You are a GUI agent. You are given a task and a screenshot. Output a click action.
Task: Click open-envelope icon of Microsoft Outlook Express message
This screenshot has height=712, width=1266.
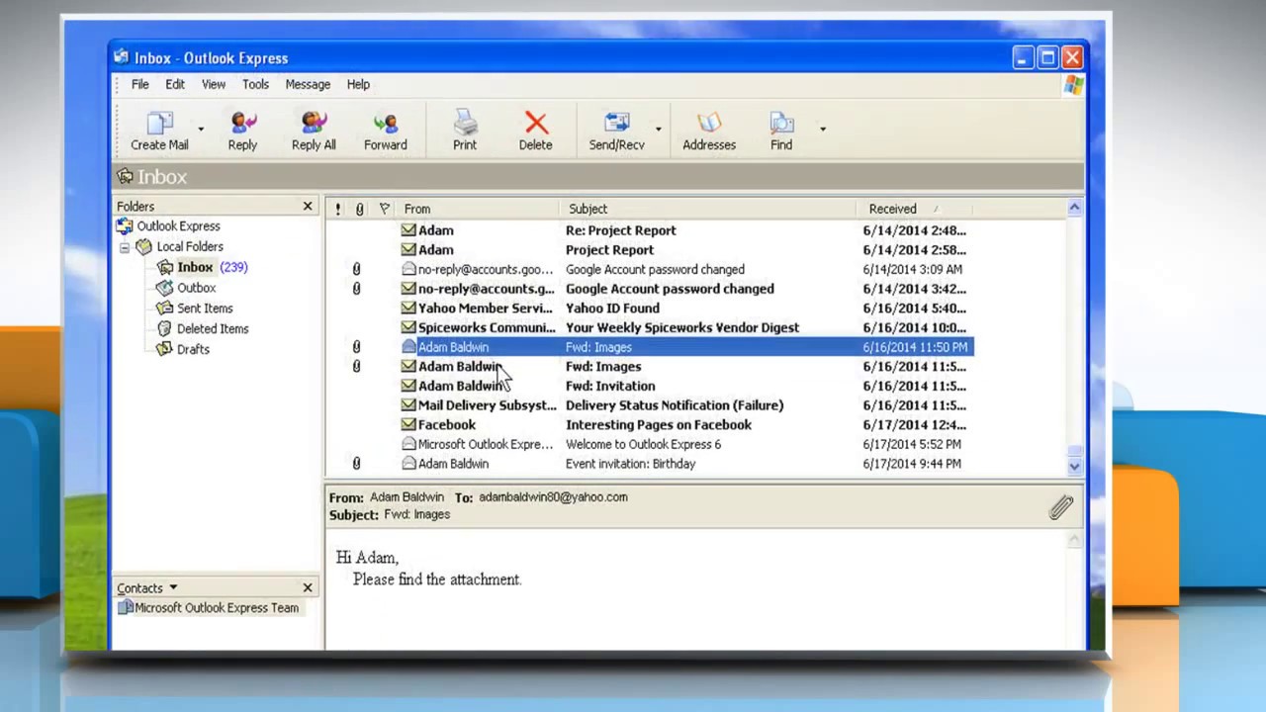(x=408, y=444)
